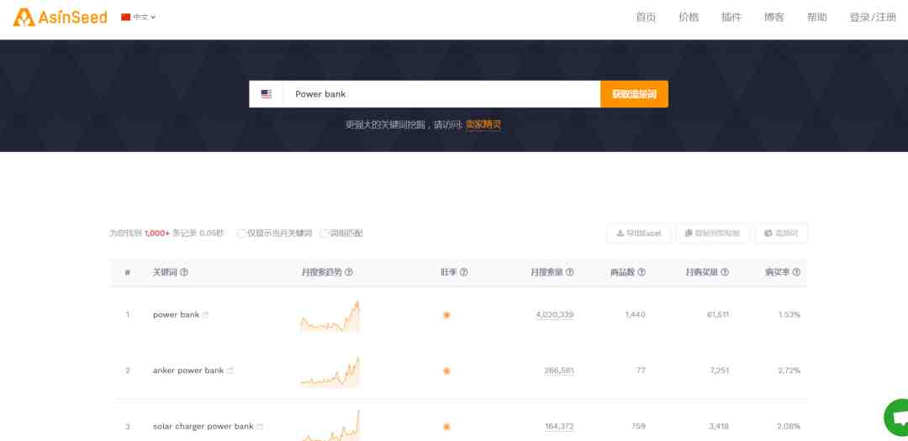Open the 中文 language dropdown
The image size is (908, 441).
(x=139, y=18)
